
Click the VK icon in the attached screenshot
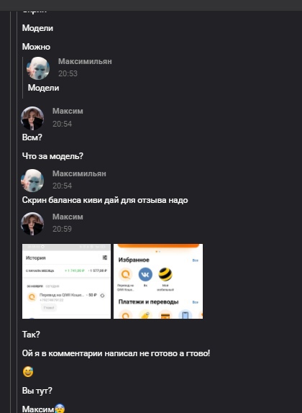145,274
